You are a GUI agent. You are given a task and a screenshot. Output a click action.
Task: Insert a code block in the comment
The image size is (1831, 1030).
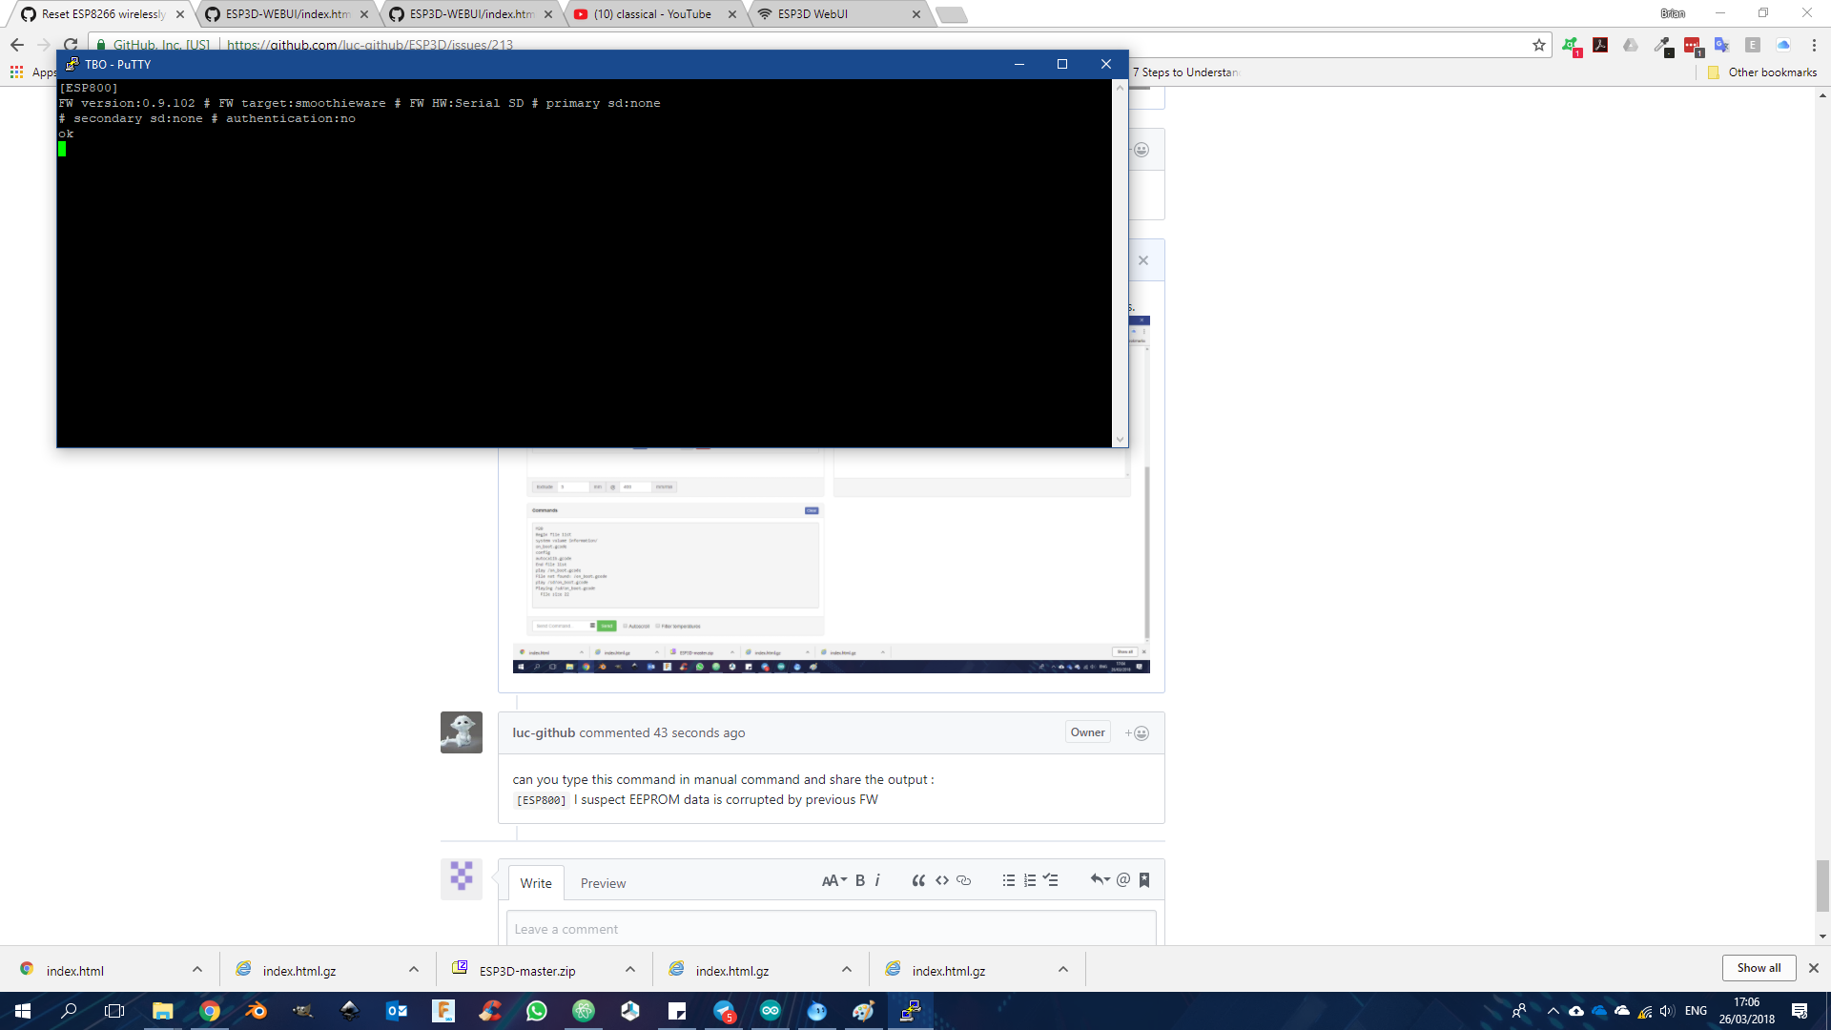pos(941,880)
